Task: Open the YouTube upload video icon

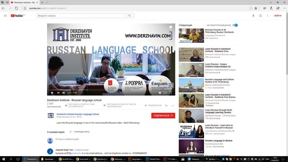Action: click(x=253, y=16)
